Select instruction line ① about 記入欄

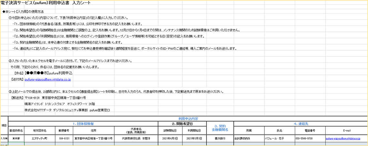coord(68,18)
